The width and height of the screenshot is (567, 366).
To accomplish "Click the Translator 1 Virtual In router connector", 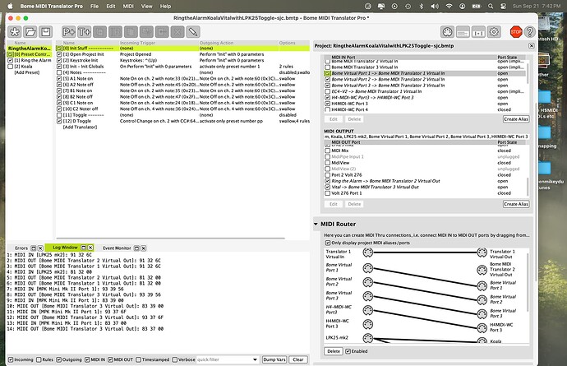I will [368, 252].
